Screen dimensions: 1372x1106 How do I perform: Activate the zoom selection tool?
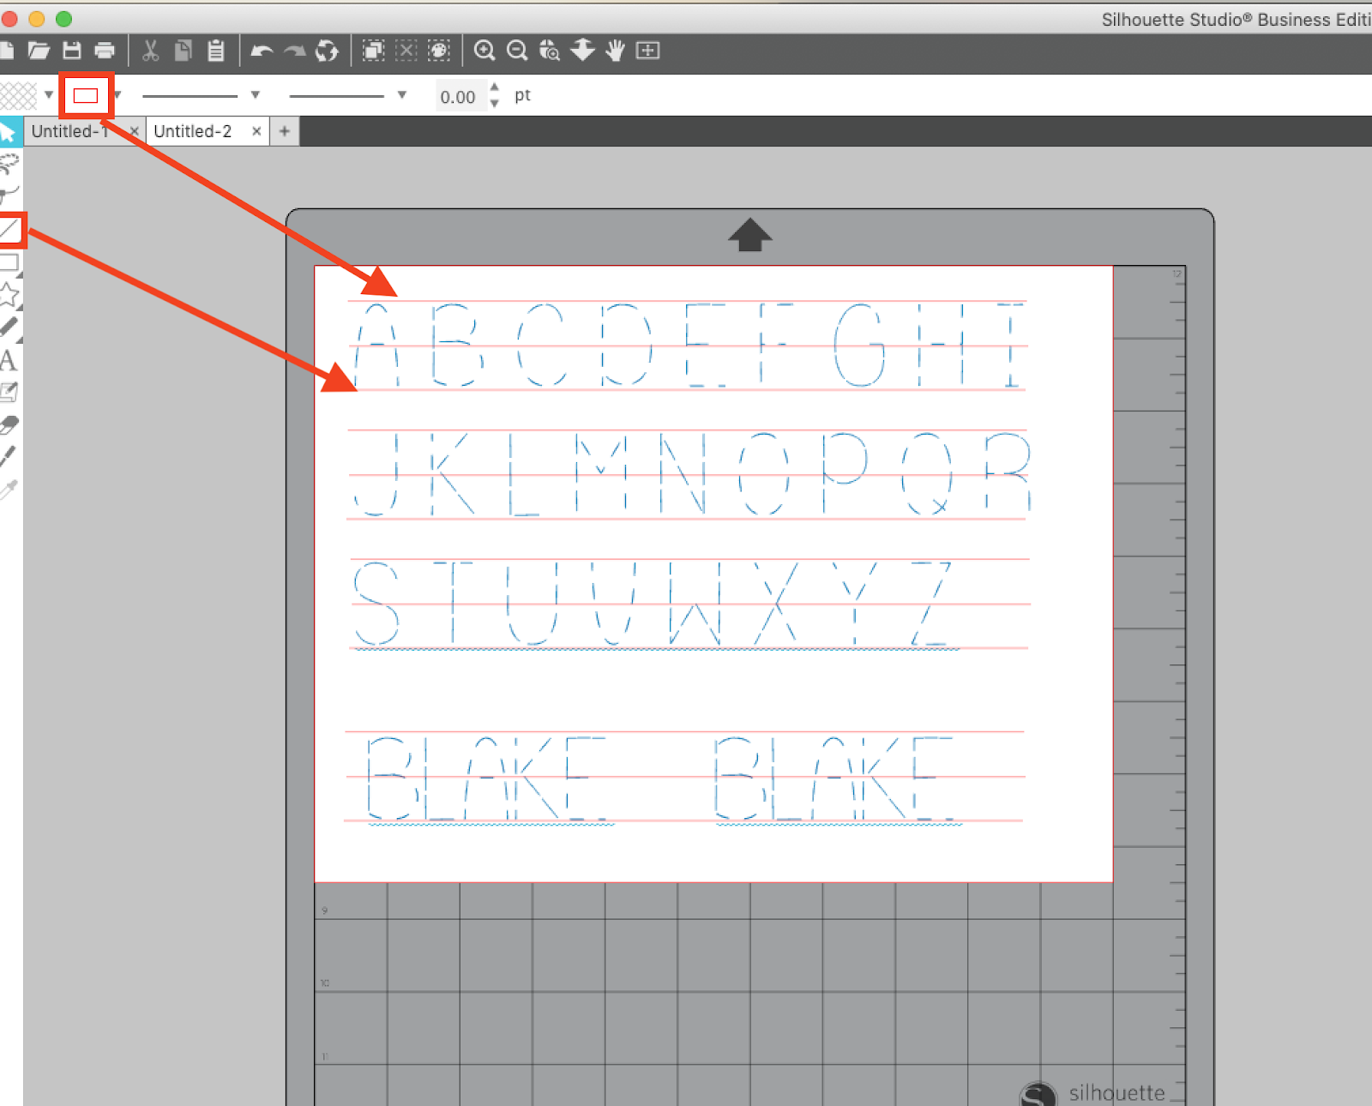[550, 51]
